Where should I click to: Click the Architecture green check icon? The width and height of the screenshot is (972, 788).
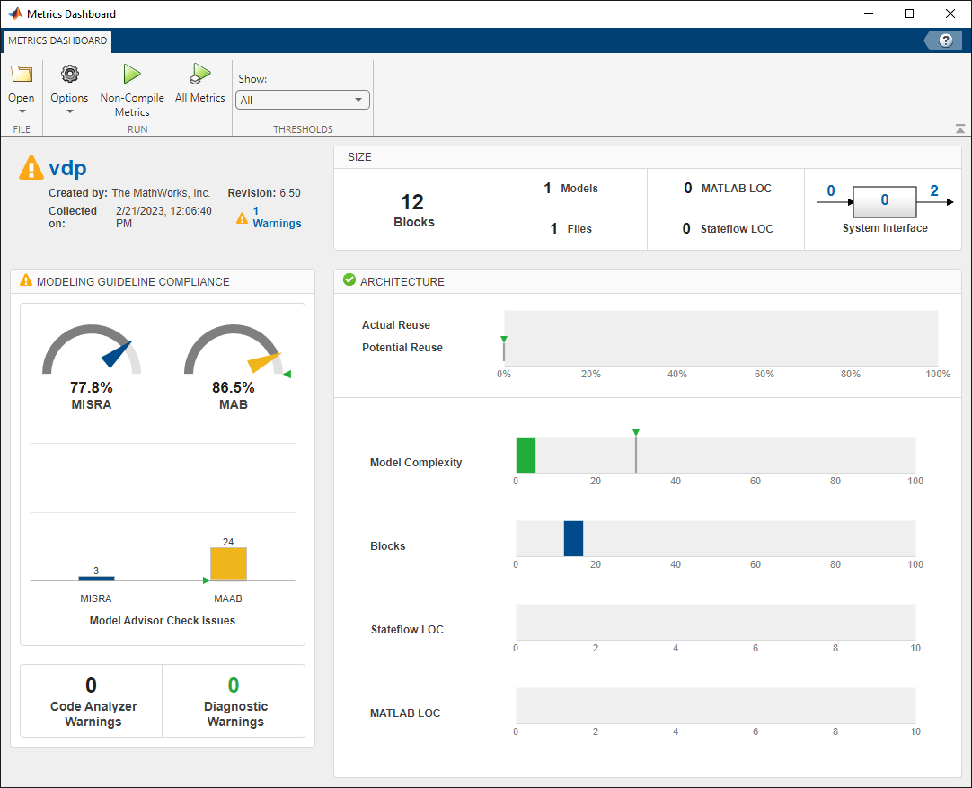(x=349, y=280)
